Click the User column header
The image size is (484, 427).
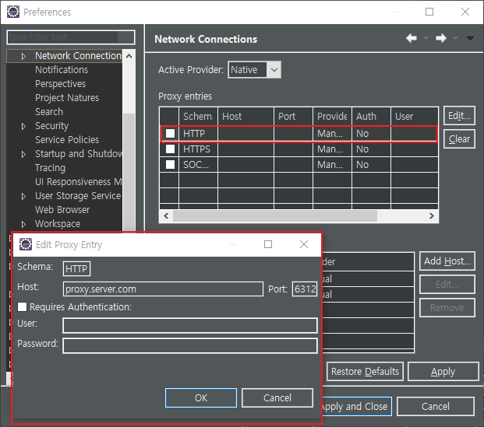click(414, 116)
